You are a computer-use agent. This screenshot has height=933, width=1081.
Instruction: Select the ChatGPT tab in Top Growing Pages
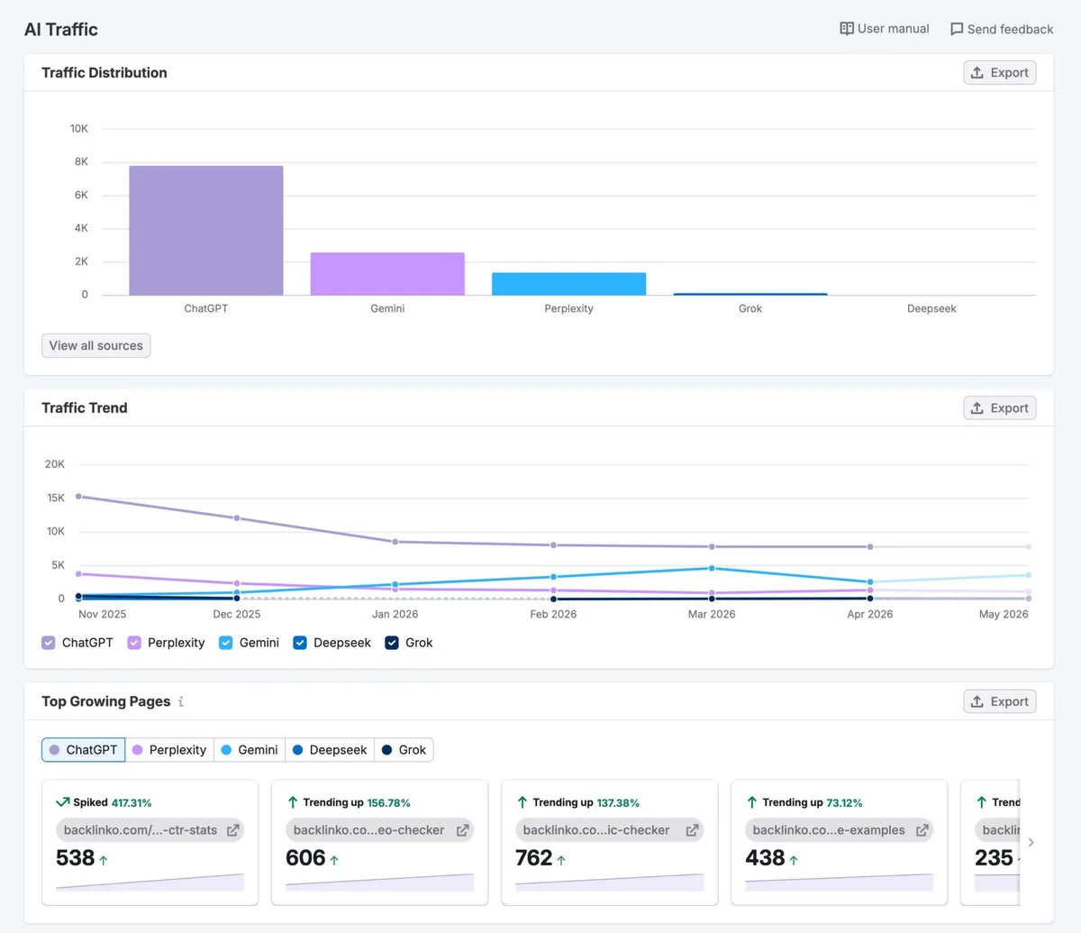coord(84,750)
